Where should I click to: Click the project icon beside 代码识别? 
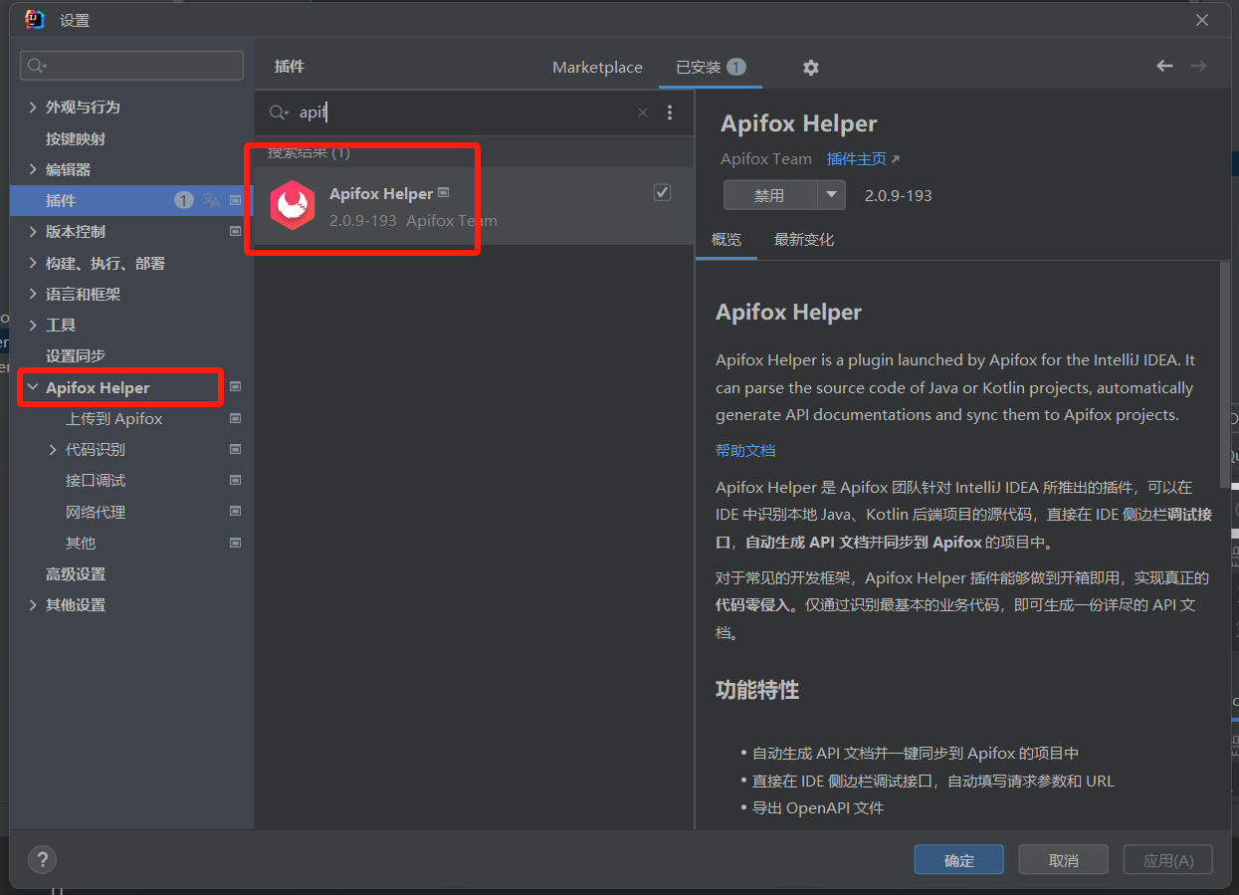coord(236,449)
